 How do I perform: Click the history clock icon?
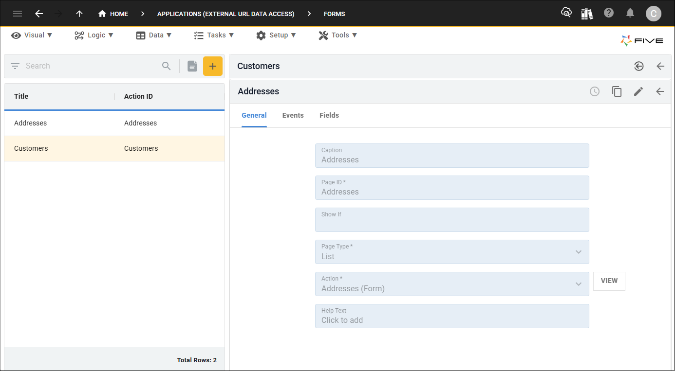coord(595,91)
